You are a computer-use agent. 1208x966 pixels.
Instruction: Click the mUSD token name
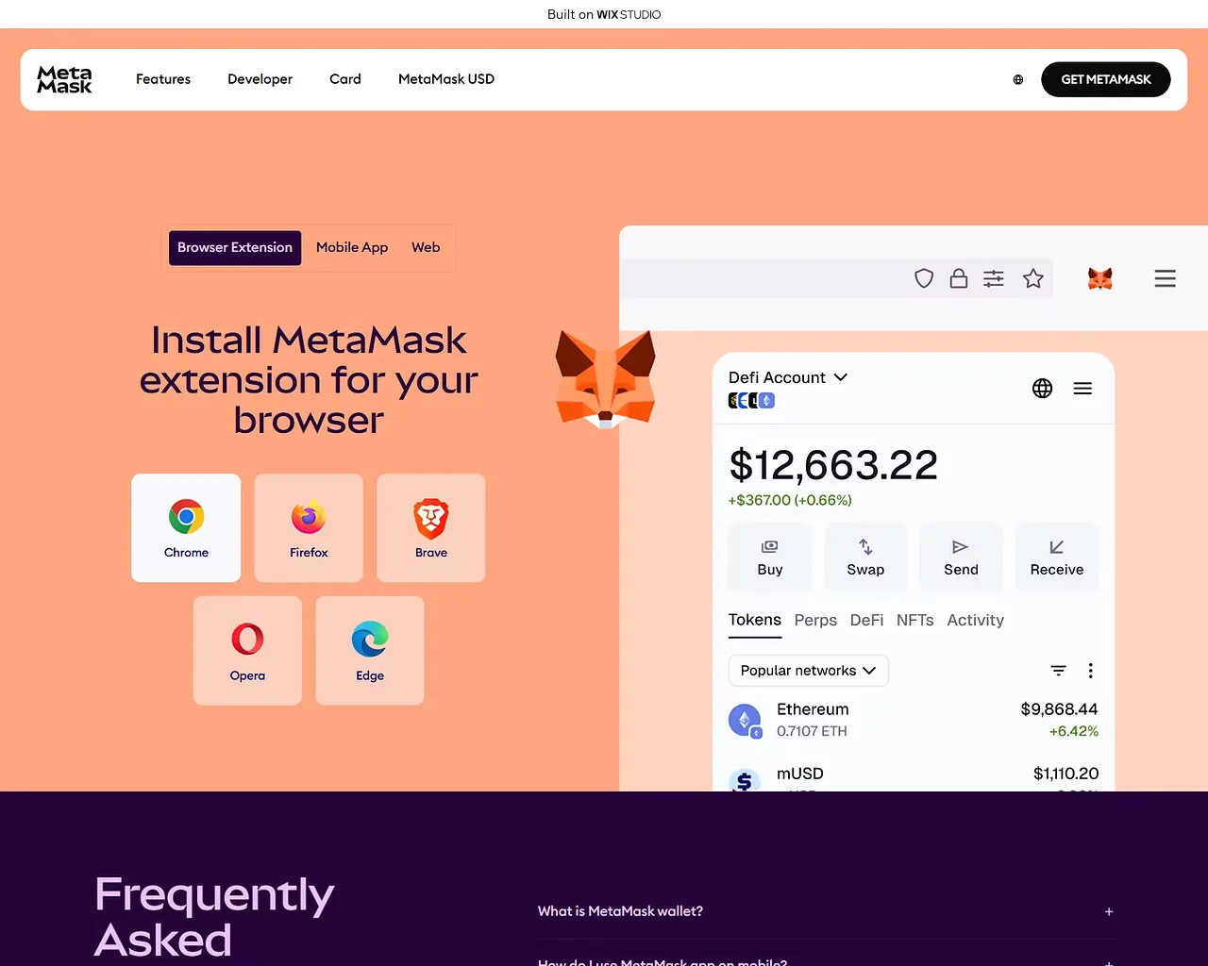point(800,774)
